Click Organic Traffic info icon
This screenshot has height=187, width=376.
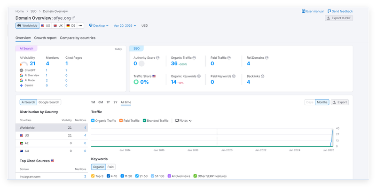coord(194,58)
